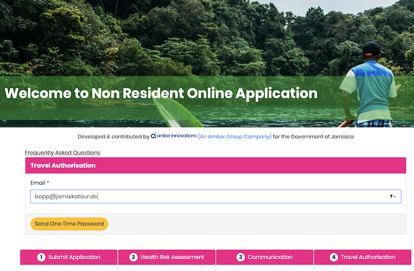Open Frequently Asked Questions link
The height and width of the screenshot is (271, 414).
(x=63, y=153)
